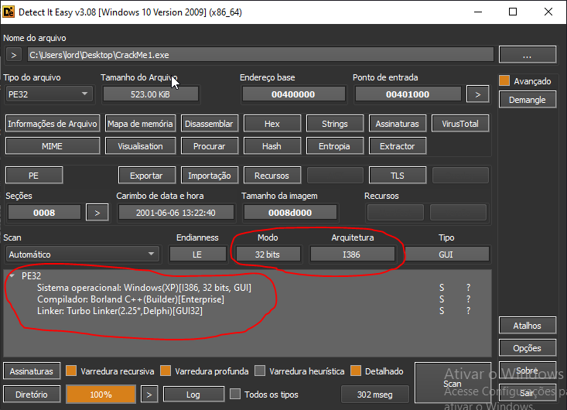This screenshot has height=410, width=567.
Task: Click the arrow button beside the 100% progress
Action: pos(150,395)
